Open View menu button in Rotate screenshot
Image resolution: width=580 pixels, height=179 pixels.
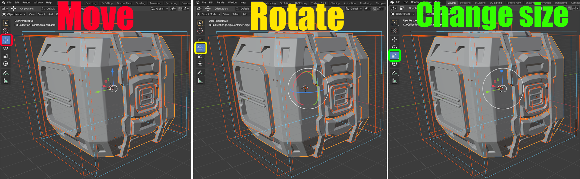(x=226, y=14)
